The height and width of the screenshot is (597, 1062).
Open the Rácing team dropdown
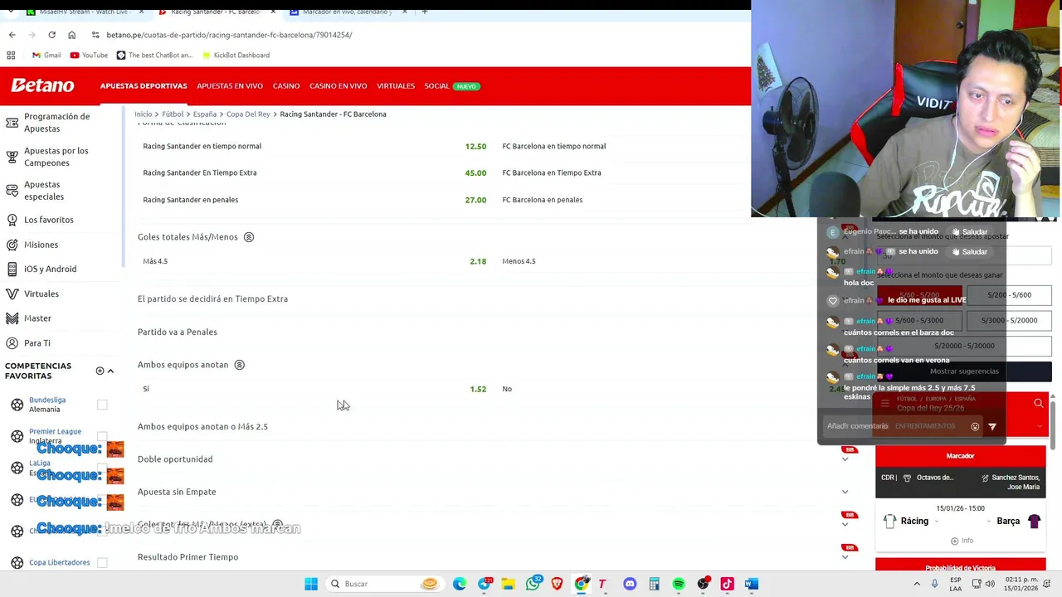click(936, 522)
